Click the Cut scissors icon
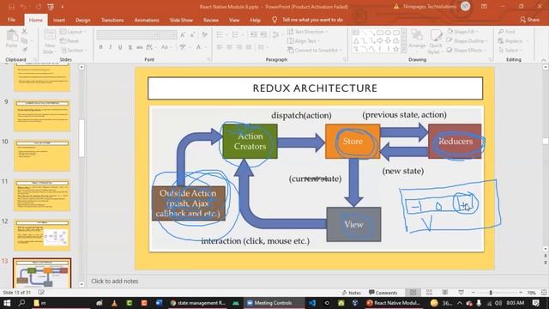549x309 pixels. tap(24, 32)
